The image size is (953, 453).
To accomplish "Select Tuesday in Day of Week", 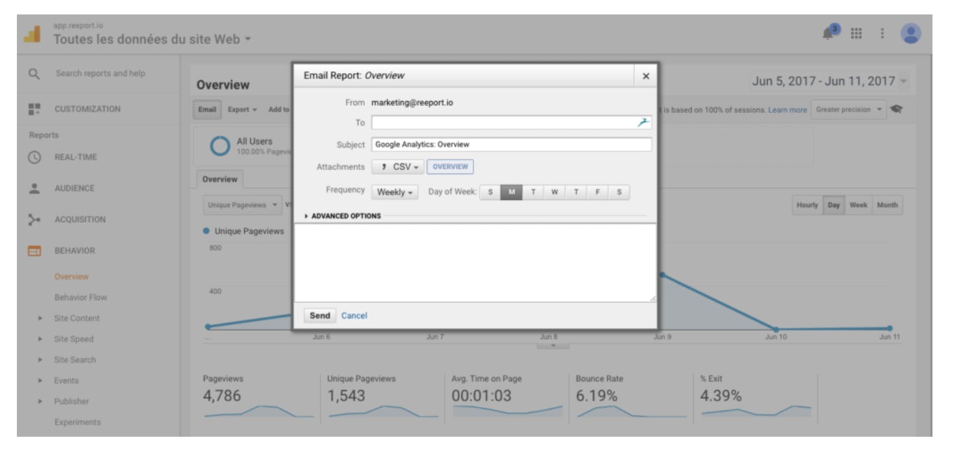I will [x=533, y=192].
